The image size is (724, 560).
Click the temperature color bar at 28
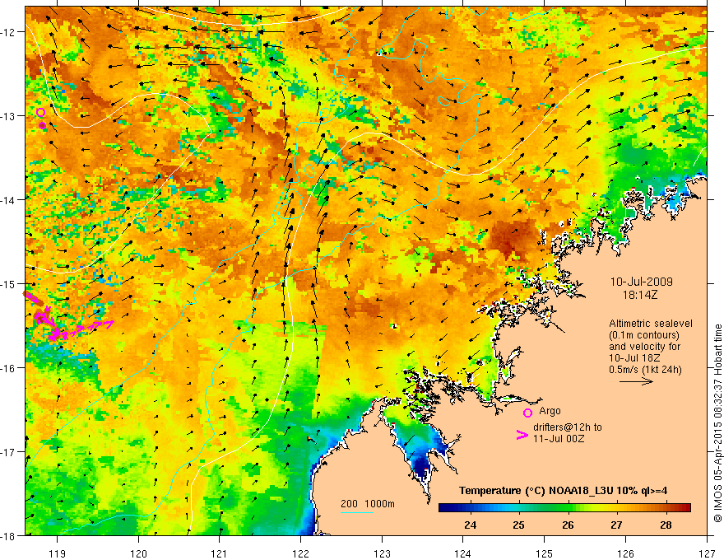point(666,508)
